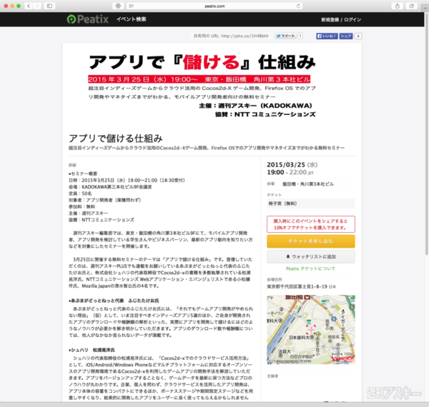
Task: Open the Peatix logo home link
Action: click(x=88, y=19)
